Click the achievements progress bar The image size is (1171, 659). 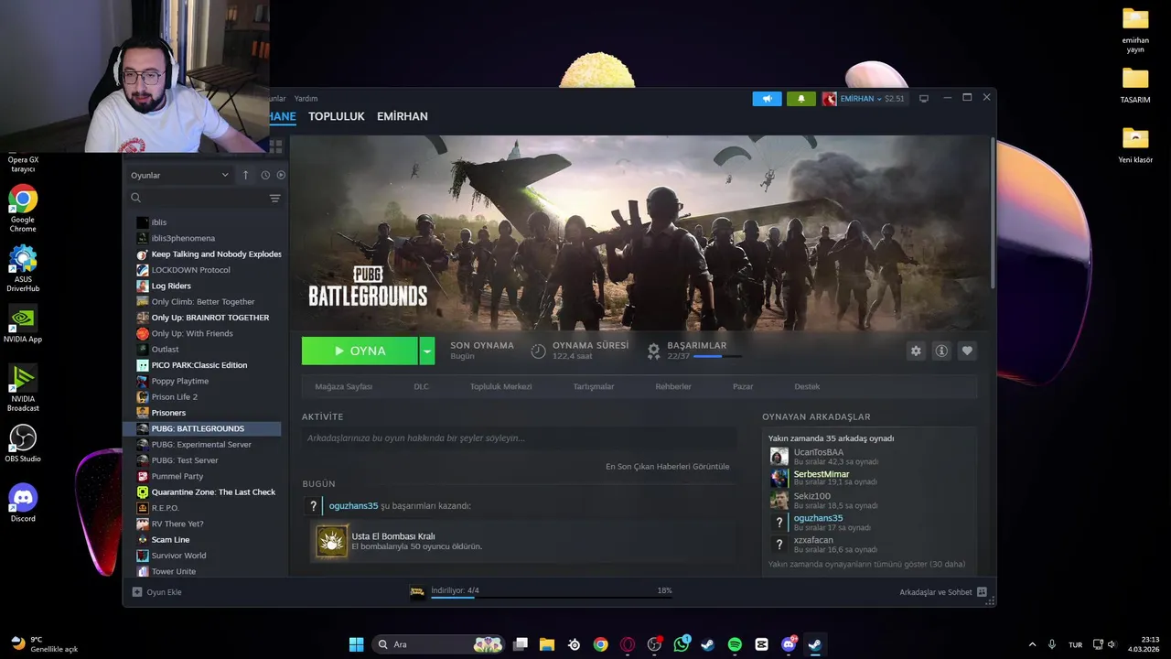(716, 356)
